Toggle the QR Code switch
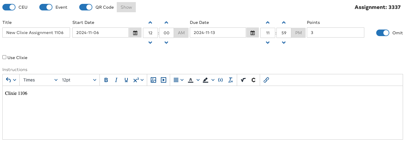 pyautogui.click(x=86, y=7)
